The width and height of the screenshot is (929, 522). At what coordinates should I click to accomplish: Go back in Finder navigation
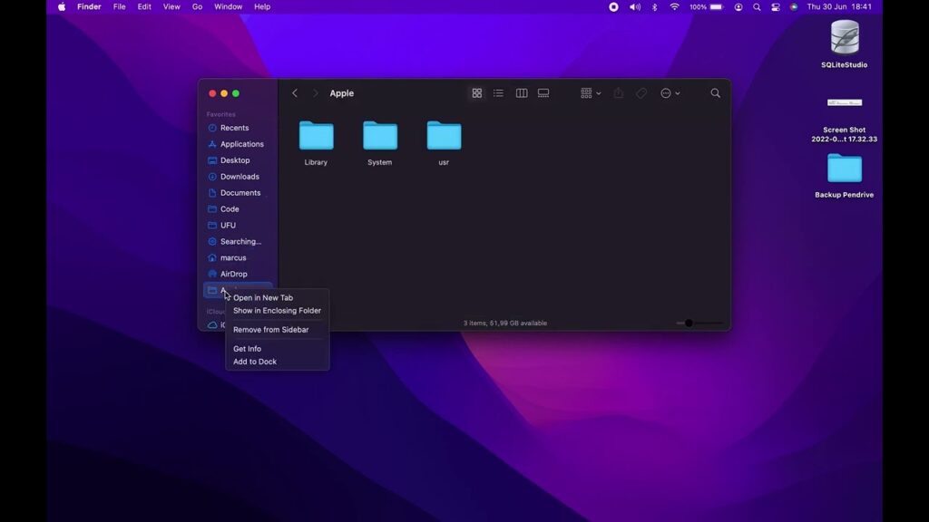pyautogui.click(x=295, y=93)
